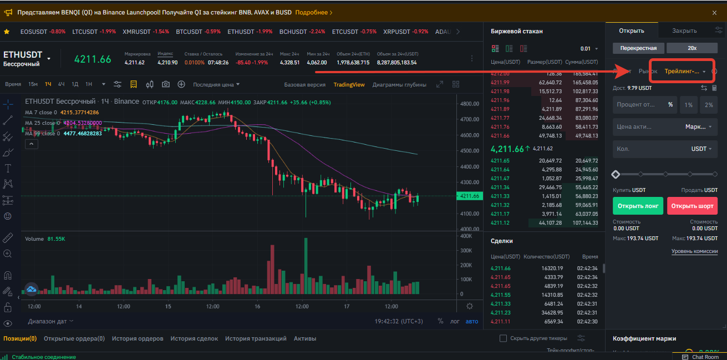Toggle the order receipt display icon
This screenshot has width=727, height=360.
(134, 84)
